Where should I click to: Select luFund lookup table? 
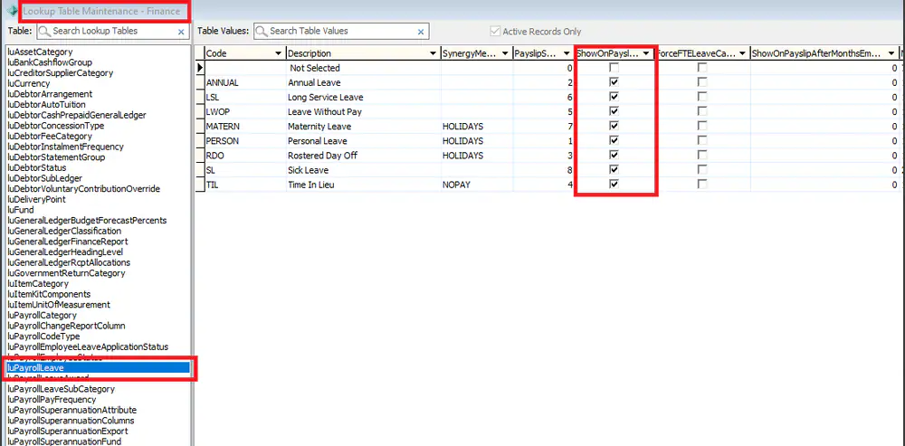pyautogui.click(x=20, y=210)
